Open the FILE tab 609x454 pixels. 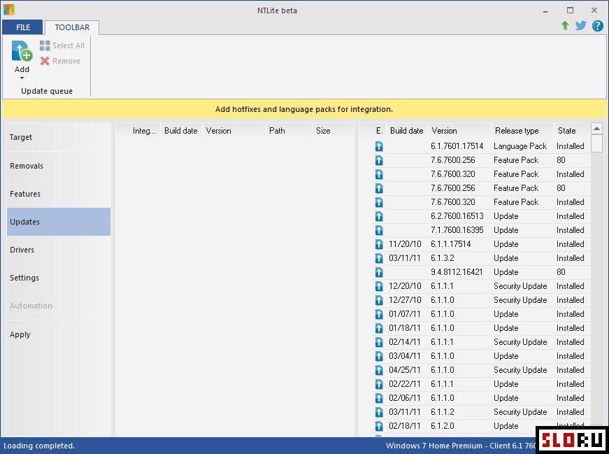tap(23, 27)
